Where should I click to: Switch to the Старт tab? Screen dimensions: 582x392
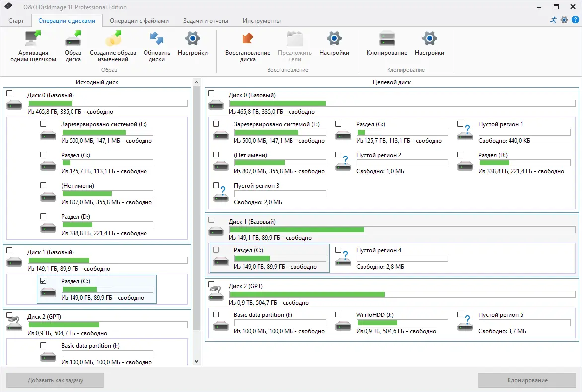coord(16,21)
